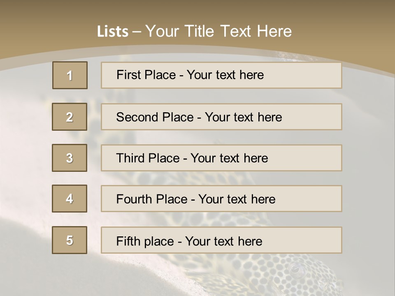Image resolution: width=395 pixels, height=296 pixels.
Task: Select the word Title in the heading
Action: (x=199, y=31)
